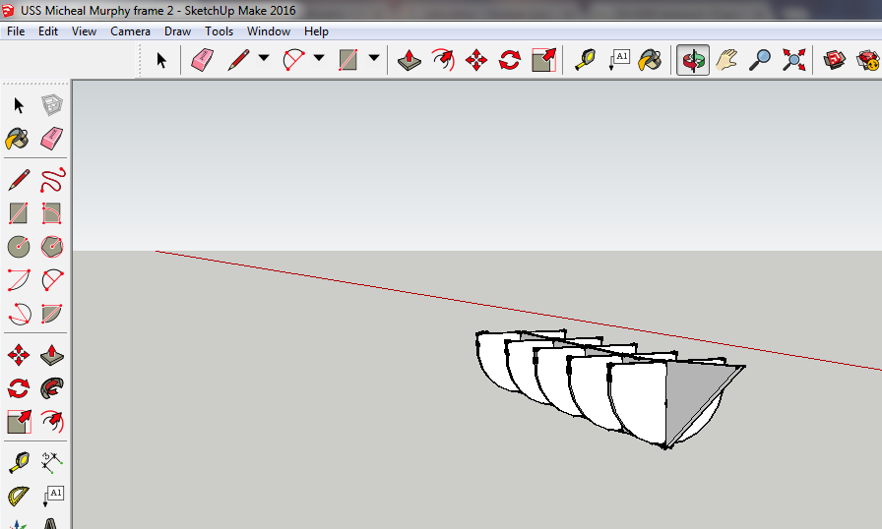Activate Push/Pull in the top toolbar
Viewport: 882px width, 529px height.
point(409,60)
